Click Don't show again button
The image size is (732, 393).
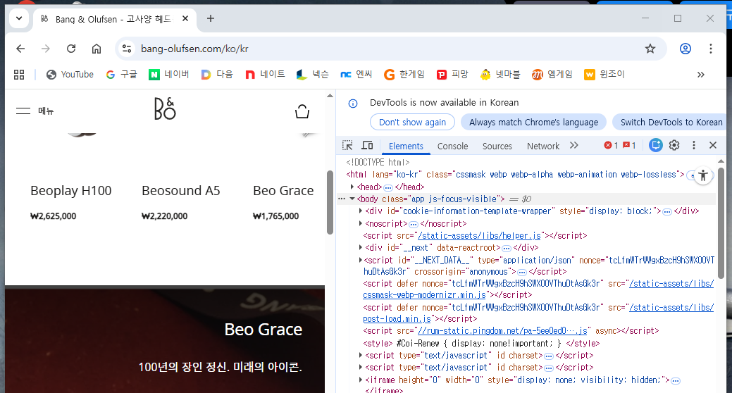click(412, 123)
